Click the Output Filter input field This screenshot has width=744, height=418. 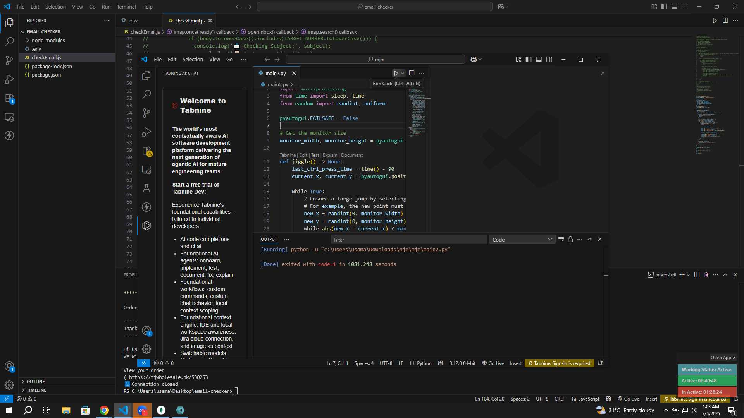tap(409, 240)
